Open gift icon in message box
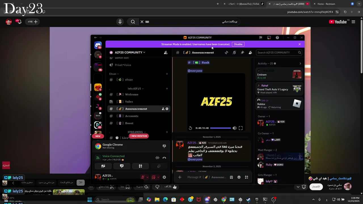363x204 pixels. 231,177
